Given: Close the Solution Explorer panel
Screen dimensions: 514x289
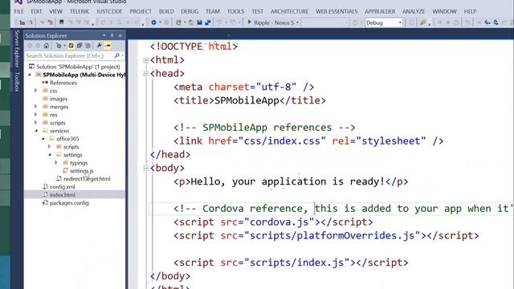Looking at the screenshot, I should tap(120, 35).
